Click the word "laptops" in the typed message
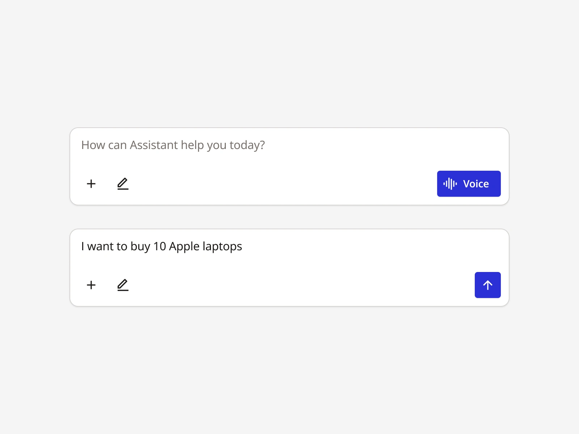 click(x=222, y=246)
